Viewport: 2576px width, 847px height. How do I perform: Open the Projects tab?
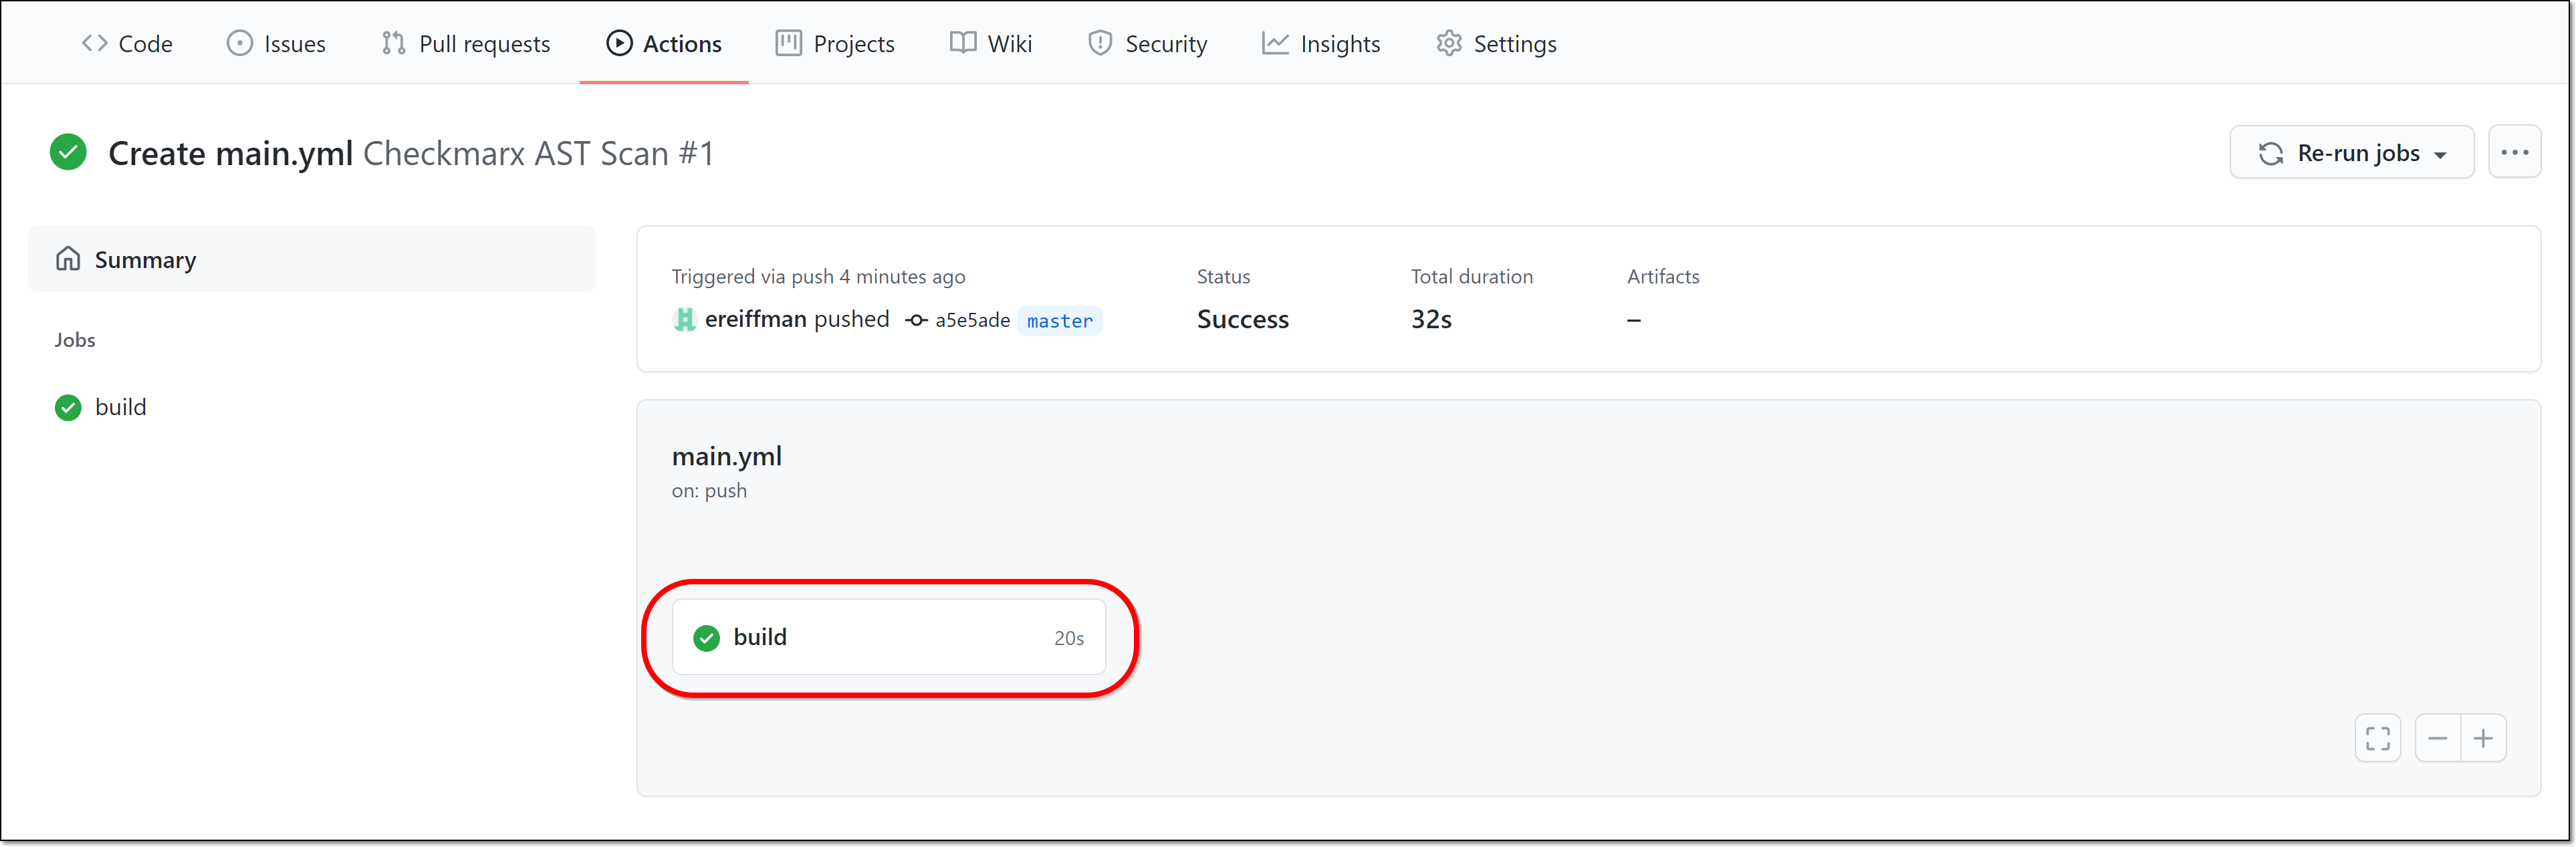coord(835,43)
